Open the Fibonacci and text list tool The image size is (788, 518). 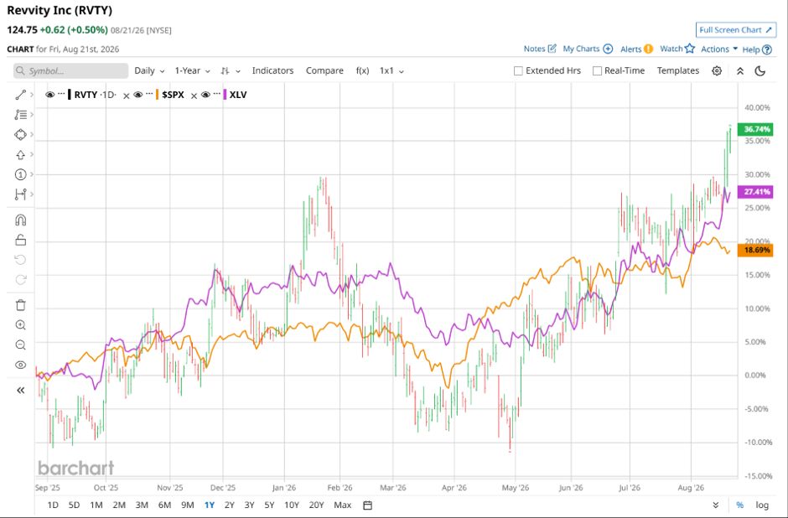tap(20, 115)
